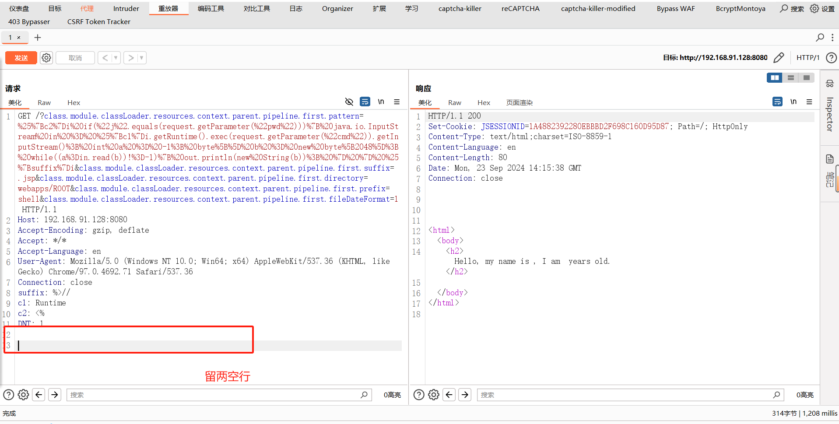The width and height of the screenshot is (839, 424).
Task: Open help for the request search bar
Action: click(x=9, y=395)
